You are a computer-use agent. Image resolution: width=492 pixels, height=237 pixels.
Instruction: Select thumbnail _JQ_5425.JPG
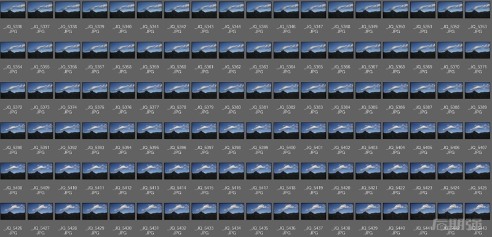click(x=478, y=171)
